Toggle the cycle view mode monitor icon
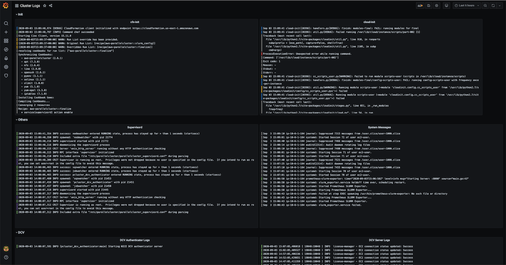 (447, 6)
